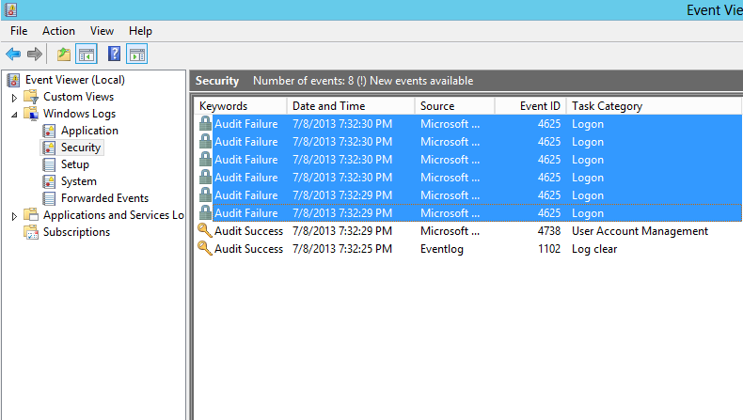Select Custom Views in tree
Screen dimensions: 743x420
coord(79,97)
